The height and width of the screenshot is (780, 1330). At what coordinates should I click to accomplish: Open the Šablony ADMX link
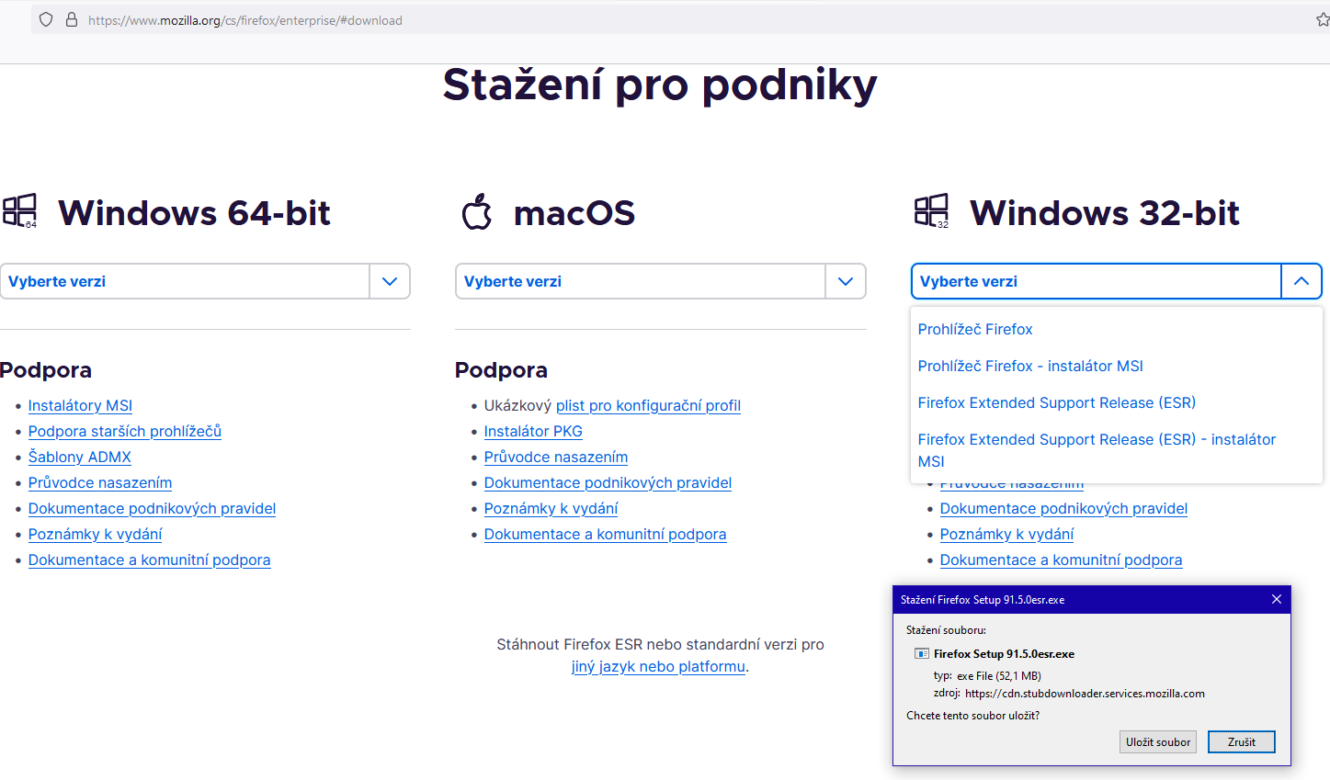80,457
